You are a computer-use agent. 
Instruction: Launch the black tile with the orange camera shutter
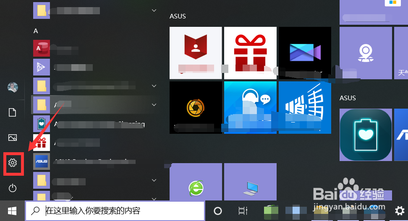click(x=196, y=107)
